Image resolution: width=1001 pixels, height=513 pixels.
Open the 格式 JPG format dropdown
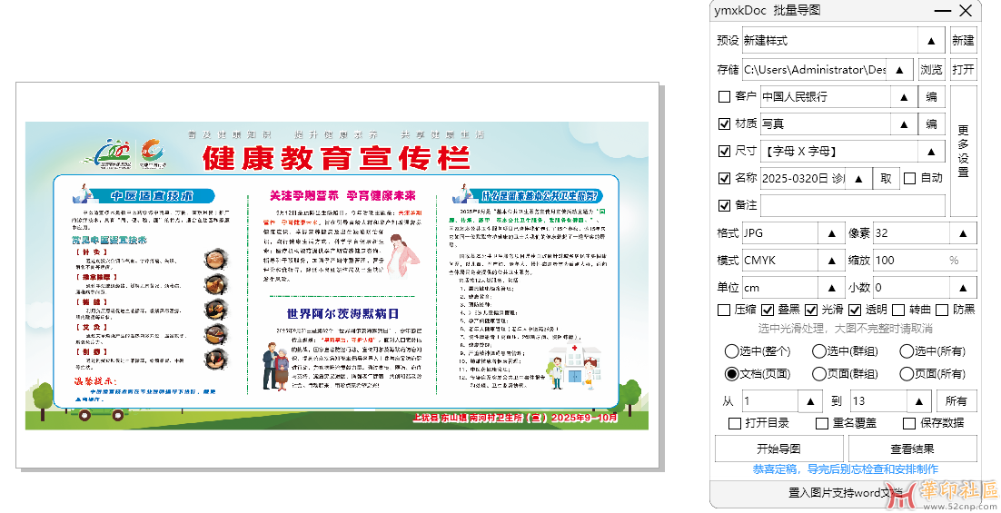(x=831, y=233)
